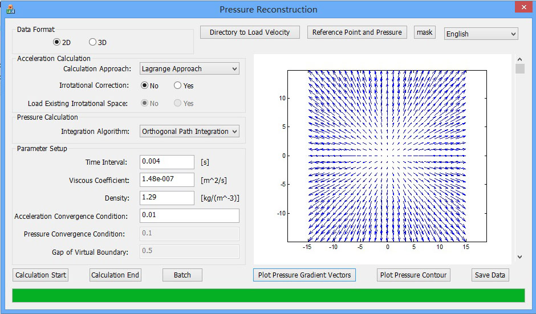This screenshot has width=536, height=314.
Task: Start calculation with Calculation Start button
Action: [40, 275]
